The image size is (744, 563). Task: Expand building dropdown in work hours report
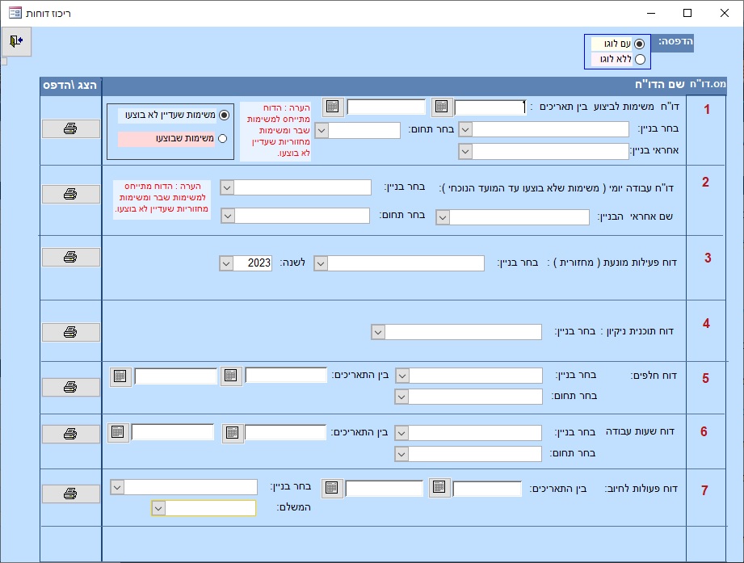[401, 433]
